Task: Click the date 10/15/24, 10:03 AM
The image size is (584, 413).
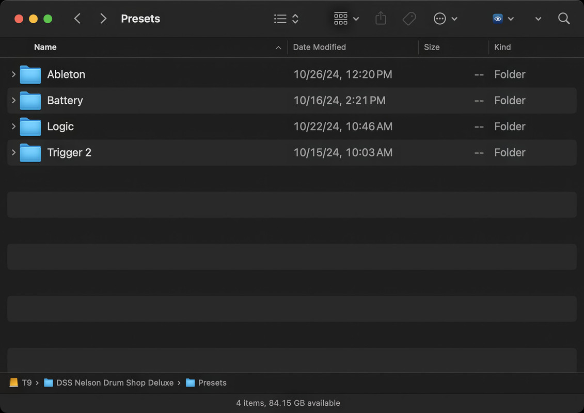Action: tap(343, 153)
